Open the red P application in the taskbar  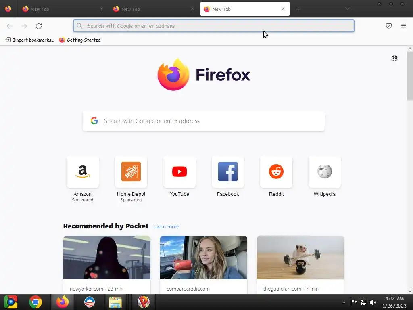coord(144,302)
